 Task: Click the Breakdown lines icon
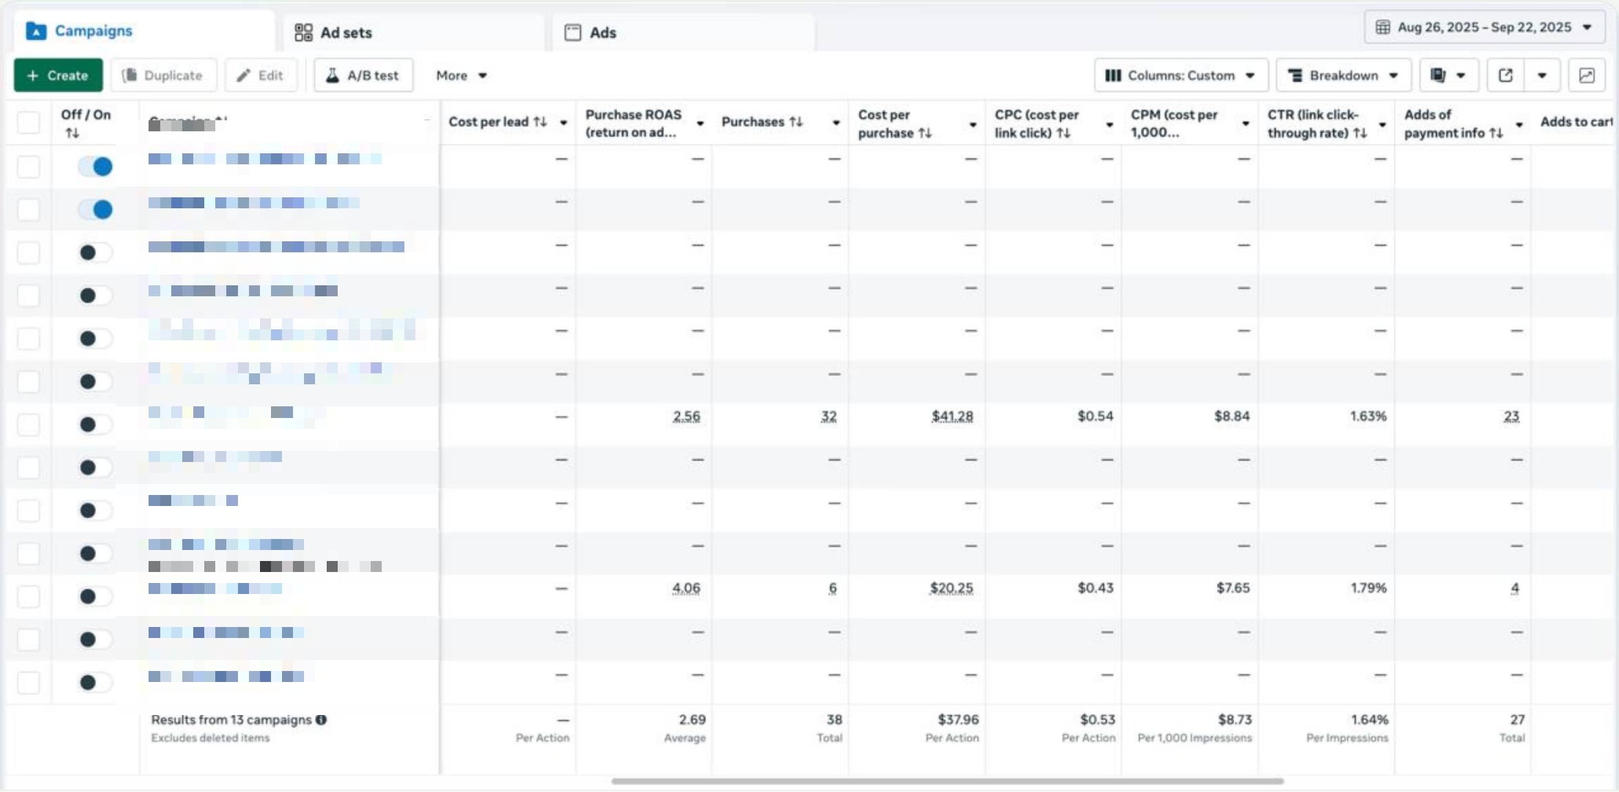click(1294, 76)
